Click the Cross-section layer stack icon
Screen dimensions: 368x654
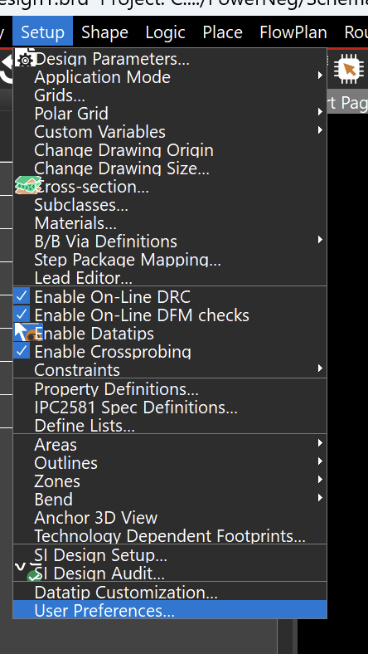pyautogui.click(x=28, y=185)
